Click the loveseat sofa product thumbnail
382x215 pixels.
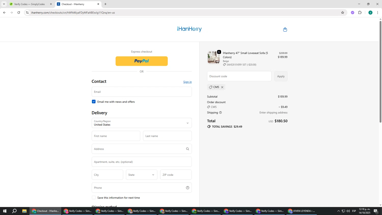(x=213, y=57)
